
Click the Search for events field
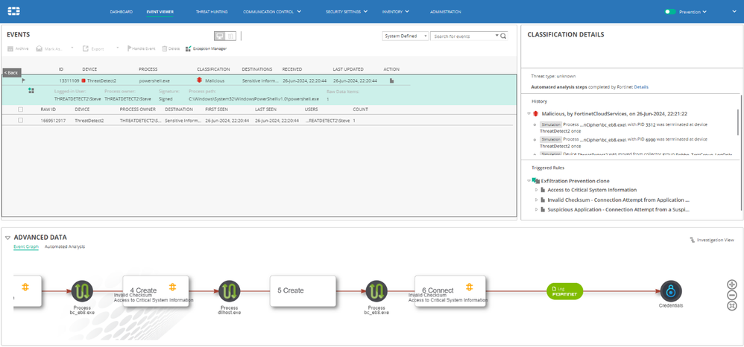462,36
